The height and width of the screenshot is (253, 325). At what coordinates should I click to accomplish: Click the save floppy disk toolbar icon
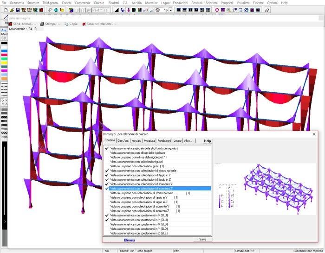18,10
